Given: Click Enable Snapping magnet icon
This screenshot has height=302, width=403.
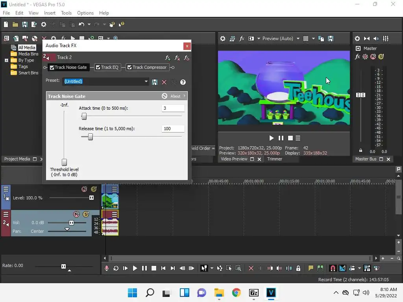Looking at the screenshot, I should coord(333,268).
